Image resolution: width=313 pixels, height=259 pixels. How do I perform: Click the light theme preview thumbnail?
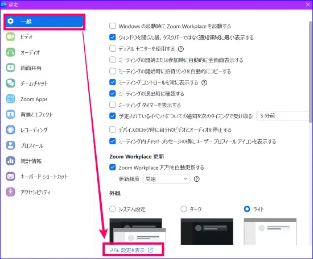coord(270,231)
